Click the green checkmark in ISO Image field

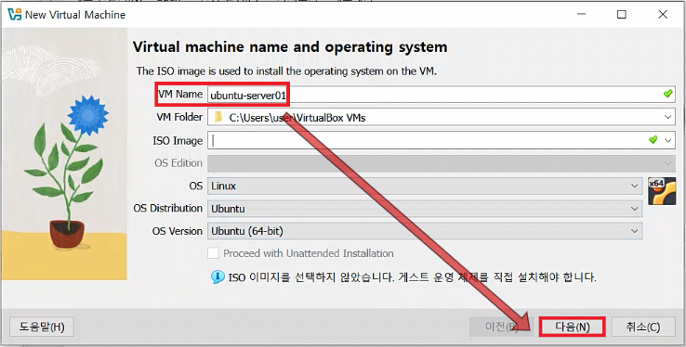pyautogui.click(x=653, y=140)
